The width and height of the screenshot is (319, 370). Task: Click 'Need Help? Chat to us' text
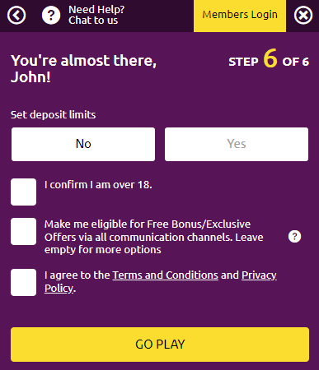point(96,15)
